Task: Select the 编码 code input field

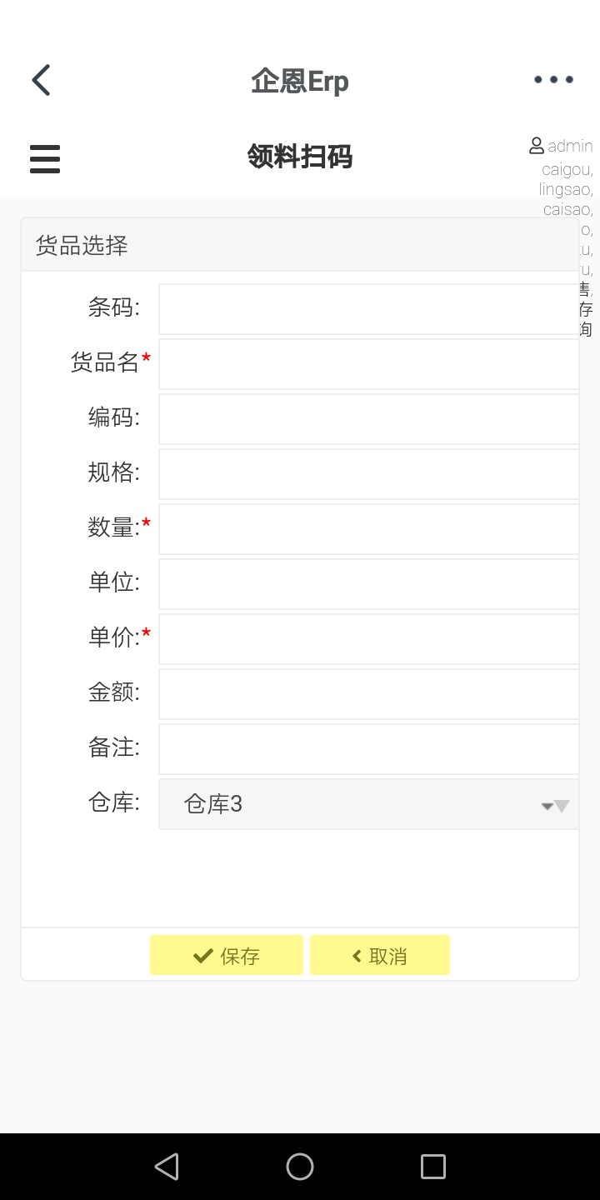Action: click(367, 419)
